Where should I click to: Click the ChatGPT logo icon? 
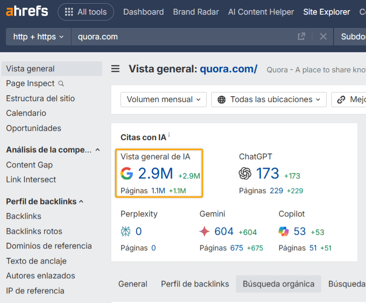pyautogui.click(x=245, y=173)
